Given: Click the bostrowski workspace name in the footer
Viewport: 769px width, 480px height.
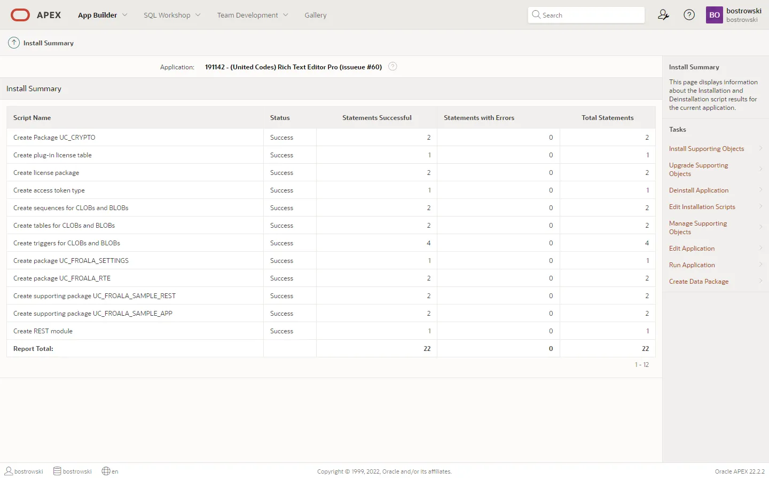Looking at the screenshot, I should pyautogui.click(x=77, y=471).
